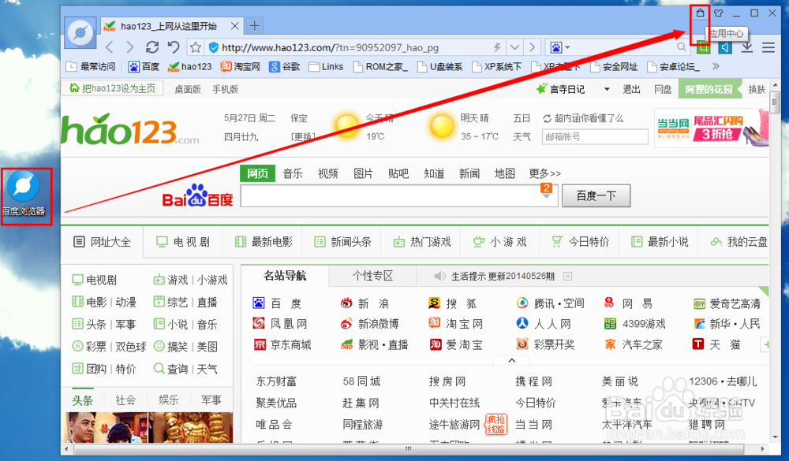The width and height of the screenshot is (789, 461).
Task: Switch to 手机版 version
Action: pos(225,89)
